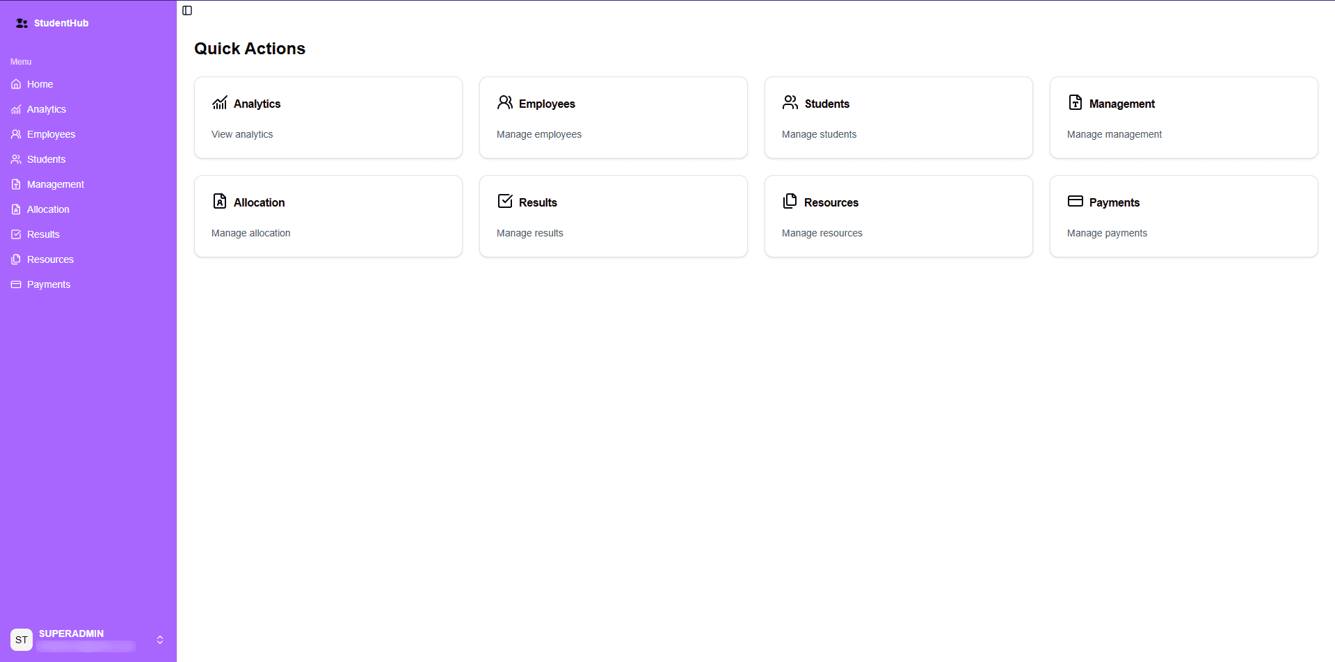Select the Management document icon
Screen dimensions: 1335x662
[1076, 102]
